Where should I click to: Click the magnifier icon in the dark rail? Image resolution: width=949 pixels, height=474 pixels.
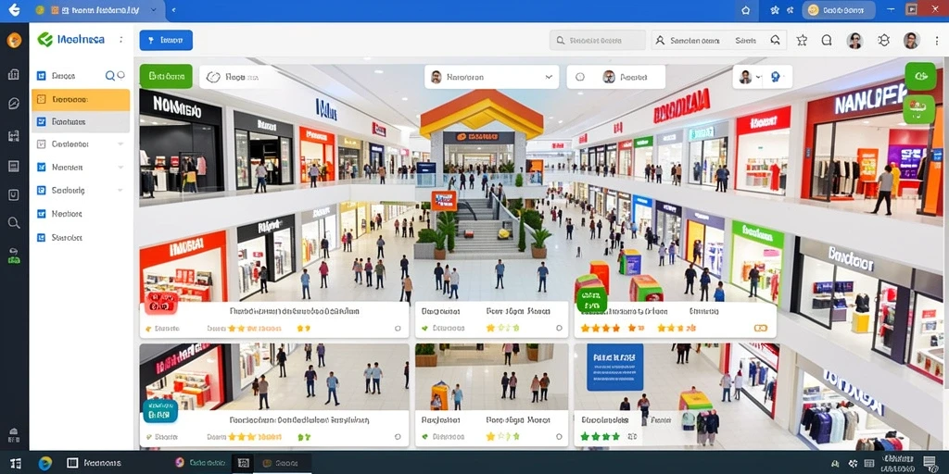coord(14,223)
